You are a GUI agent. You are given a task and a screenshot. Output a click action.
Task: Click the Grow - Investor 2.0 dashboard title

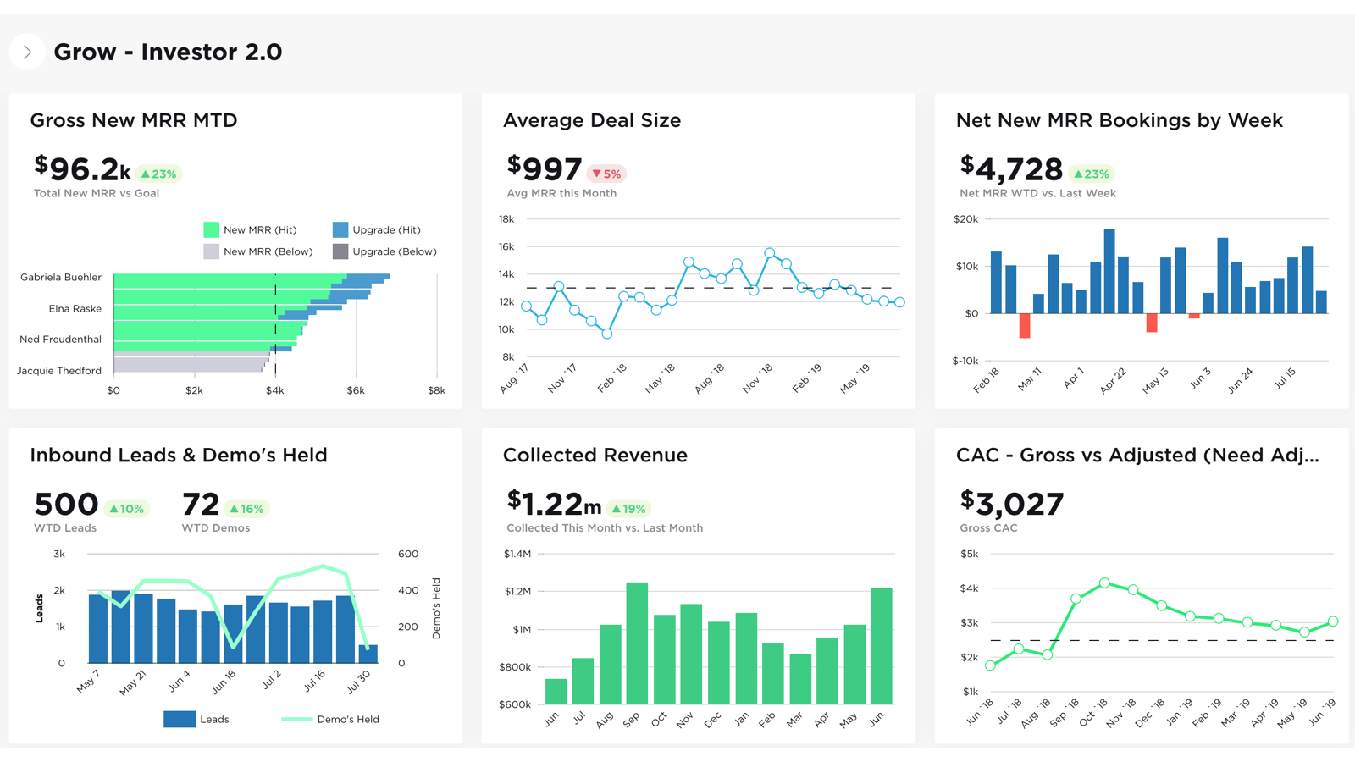click(x=168, y=52)
